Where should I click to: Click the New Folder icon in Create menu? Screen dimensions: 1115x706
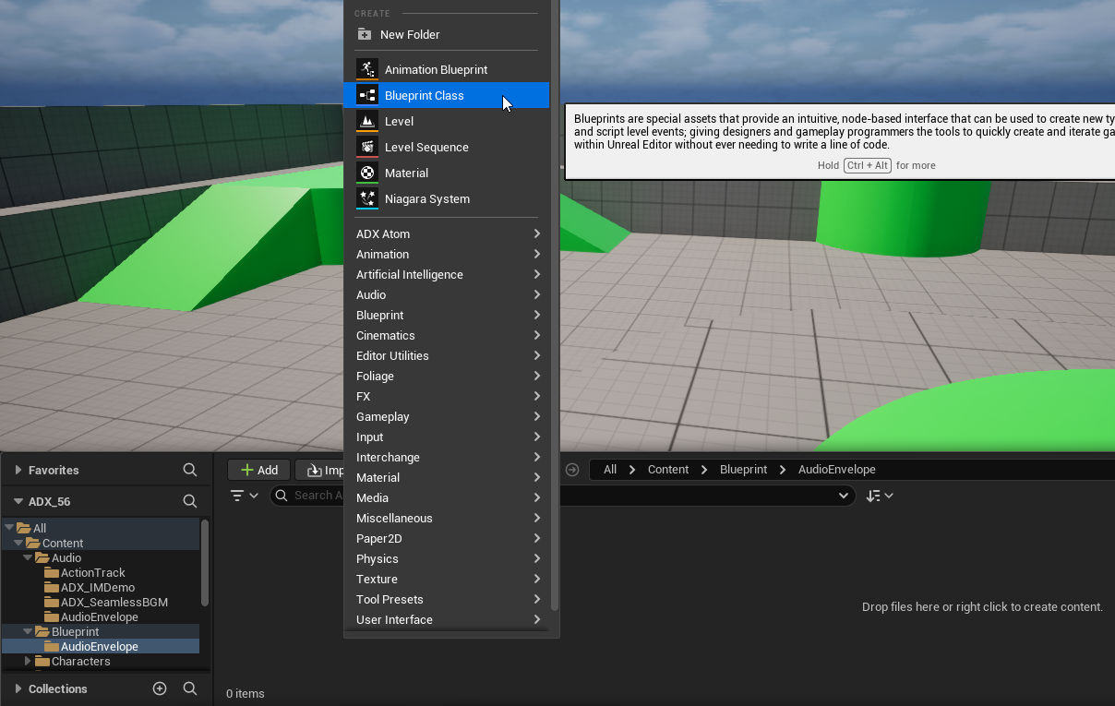(x=365, y=34)
